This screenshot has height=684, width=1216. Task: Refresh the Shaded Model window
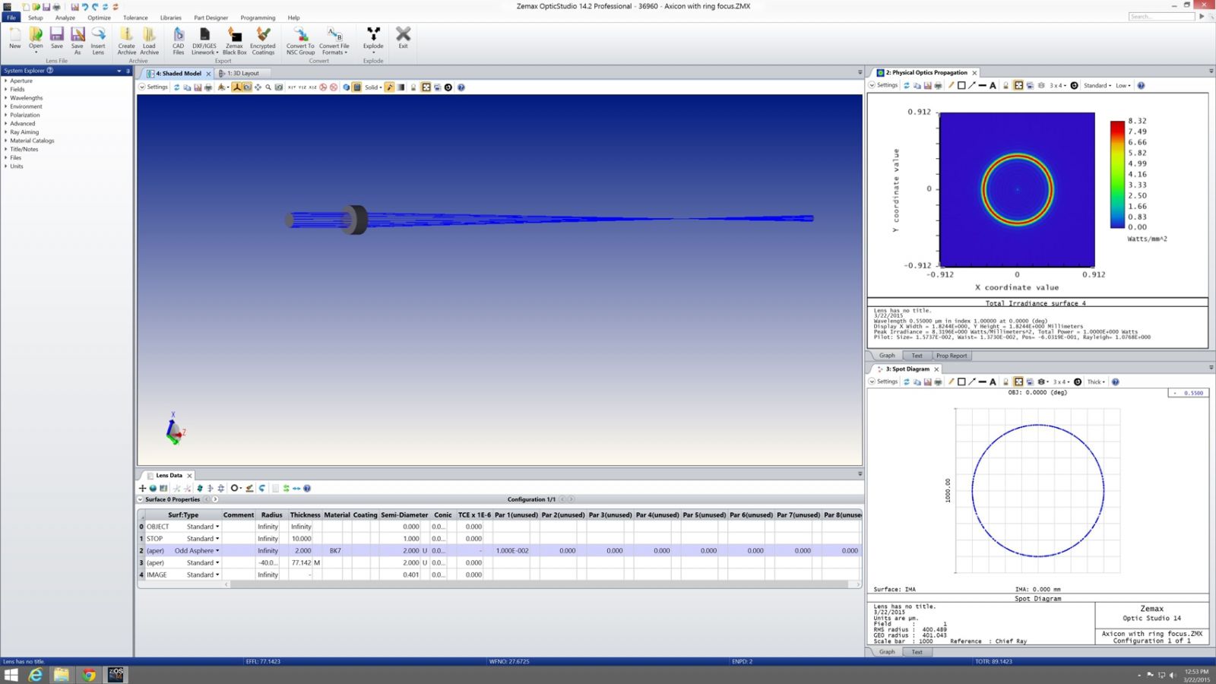[x=177, y=87]
